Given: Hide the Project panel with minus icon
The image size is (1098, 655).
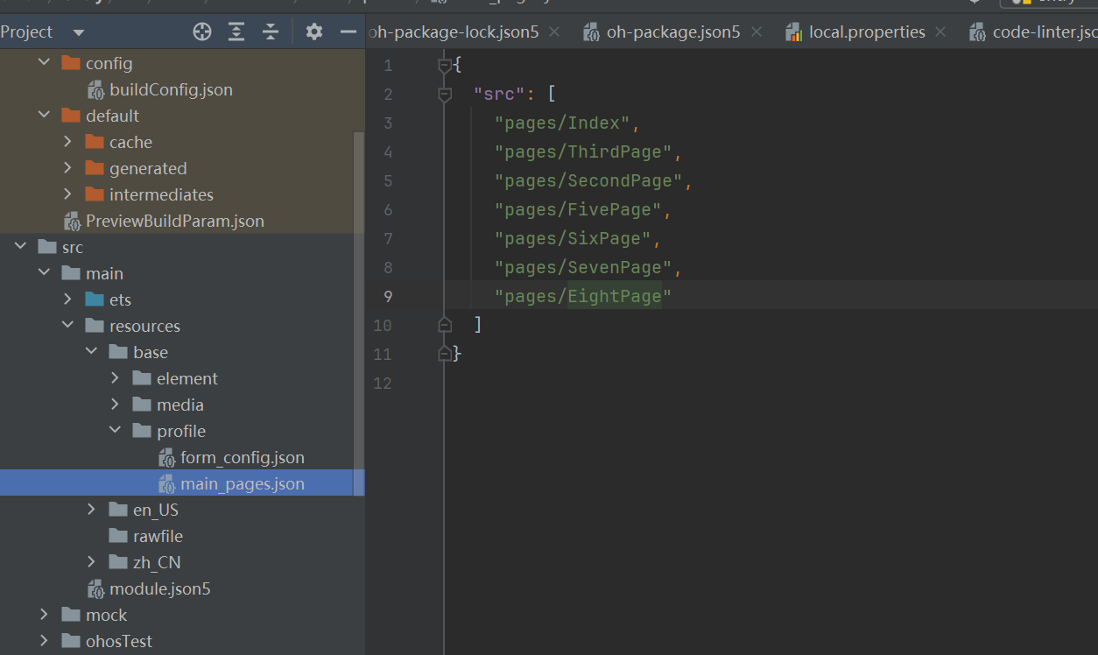Looking at the screenshot, I should click(348, 32).
